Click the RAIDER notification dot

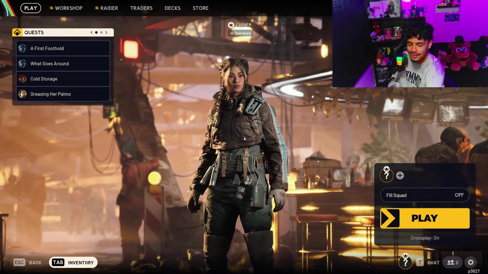97,8
